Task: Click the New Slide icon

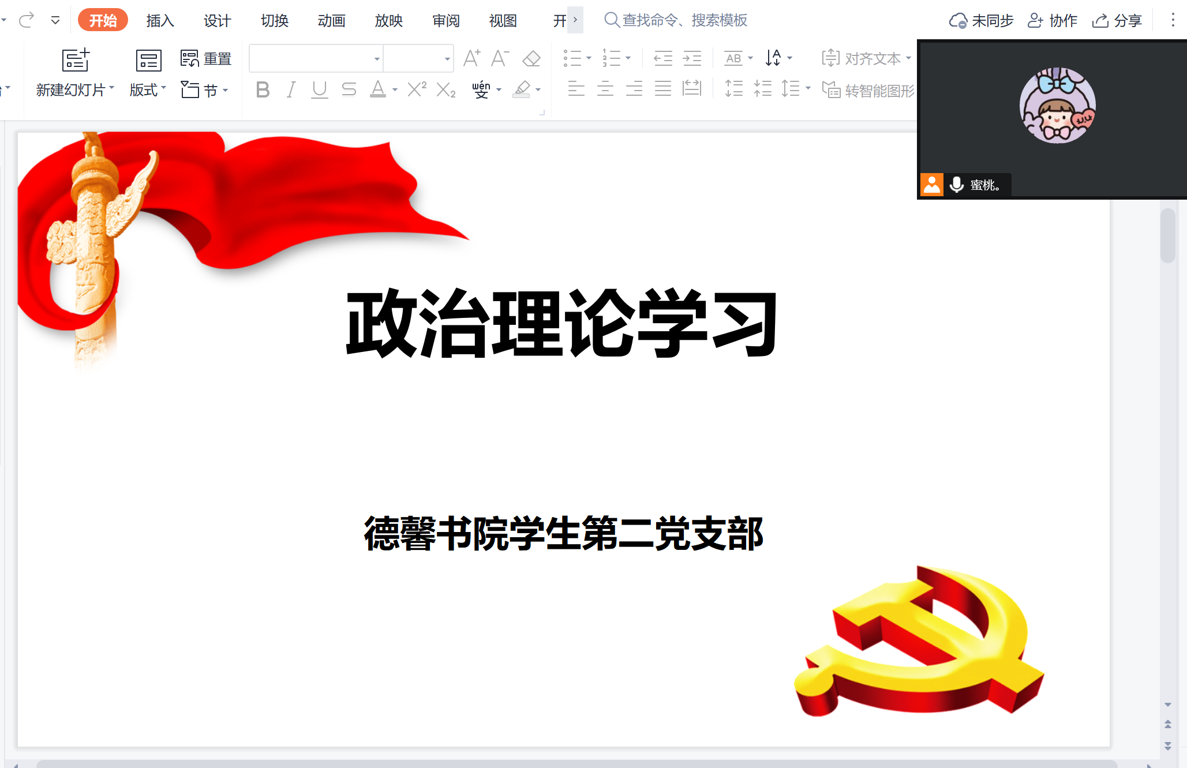Action: 76,61
